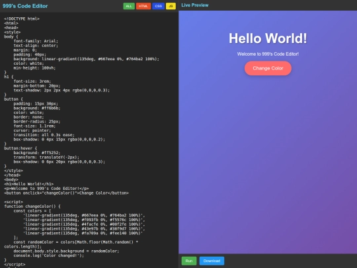The width and height of the screenshot is (357, 268).
Task: Click the blue Download button
Action: (212, 261)
